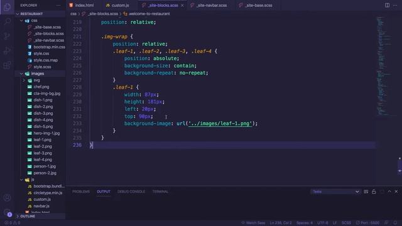Open the Tasks output channel dropdown
The image size is (402, 226).
335,191
